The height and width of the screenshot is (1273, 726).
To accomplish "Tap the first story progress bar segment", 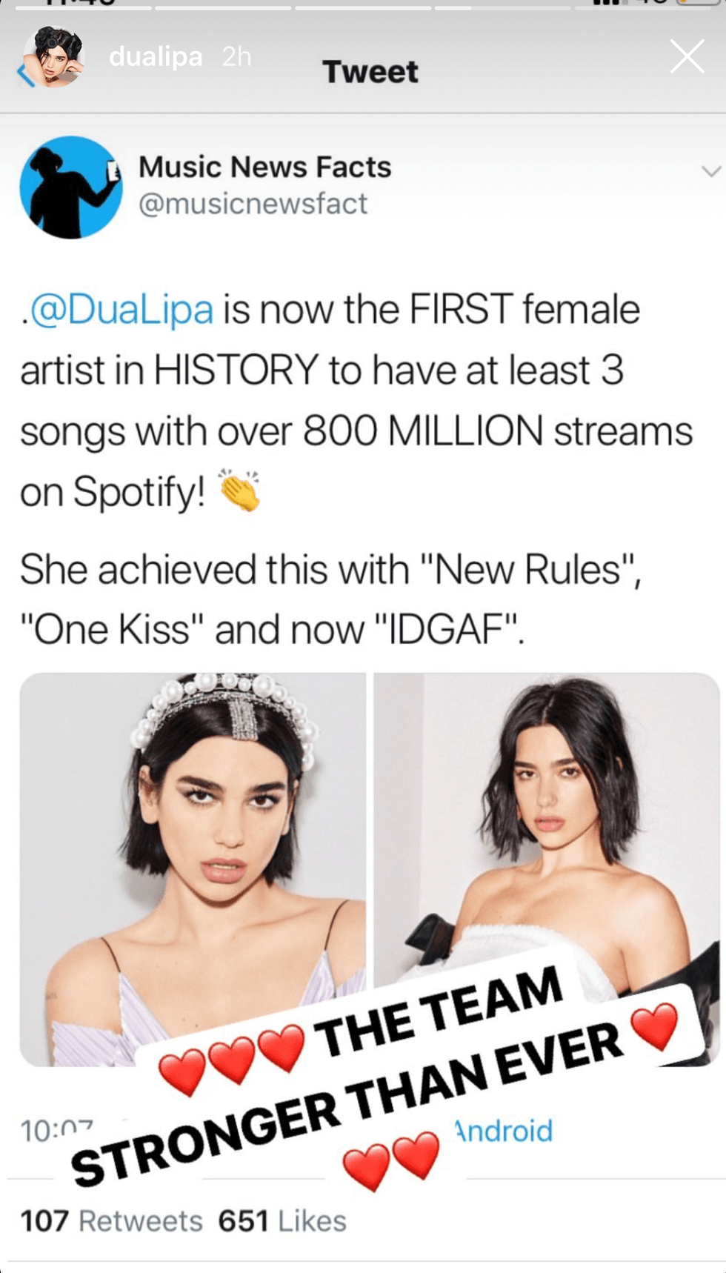I will tap(83, 7).
